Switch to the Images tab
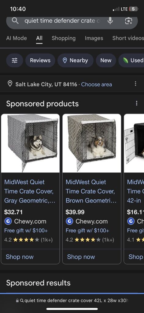Viewport: 144px width, 313px height. coord(94,38)
